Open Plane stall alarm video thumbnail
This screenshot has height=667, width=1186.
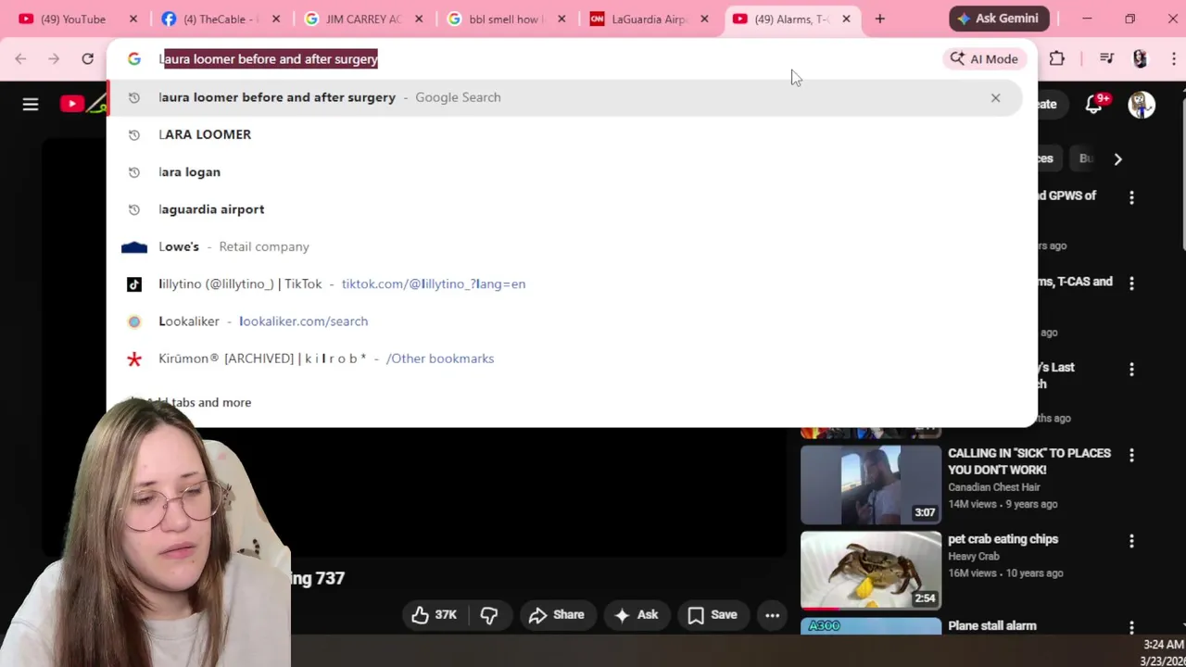871,627
